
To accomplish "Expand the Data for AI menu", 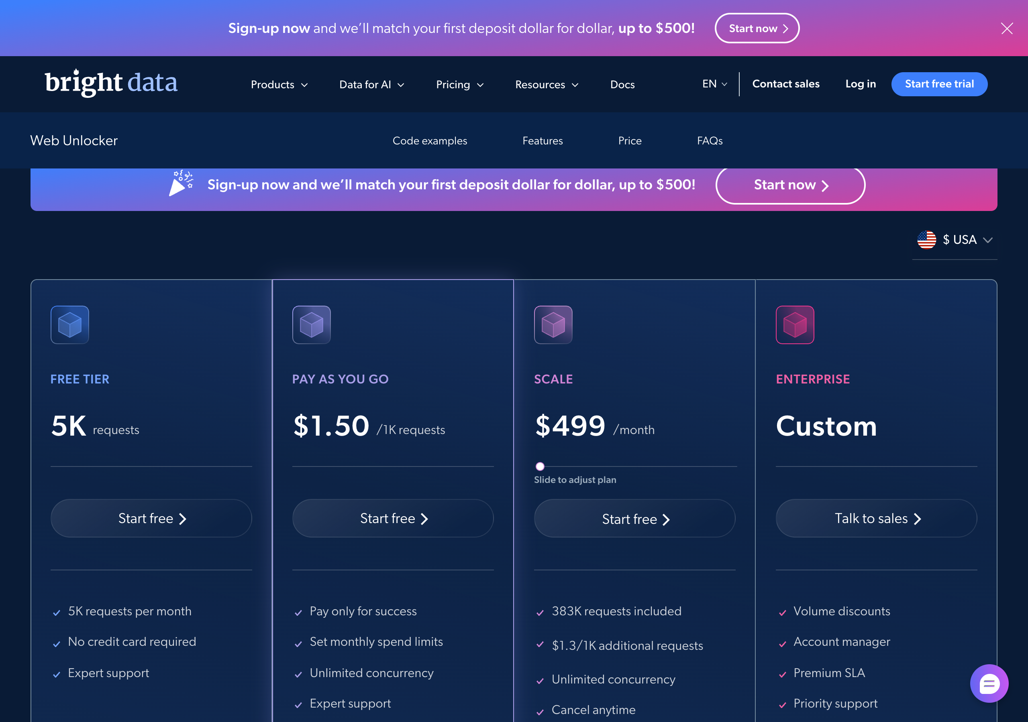I will (371, 85).
